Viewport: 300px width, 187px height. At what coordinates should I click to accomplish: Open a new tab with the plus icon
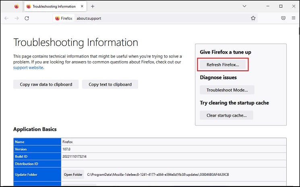click(x=93, y=6)
